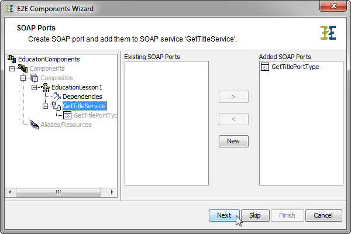The image size is (351, 234).
Task: Click the Next button
Action: click(x=223, y=215)
